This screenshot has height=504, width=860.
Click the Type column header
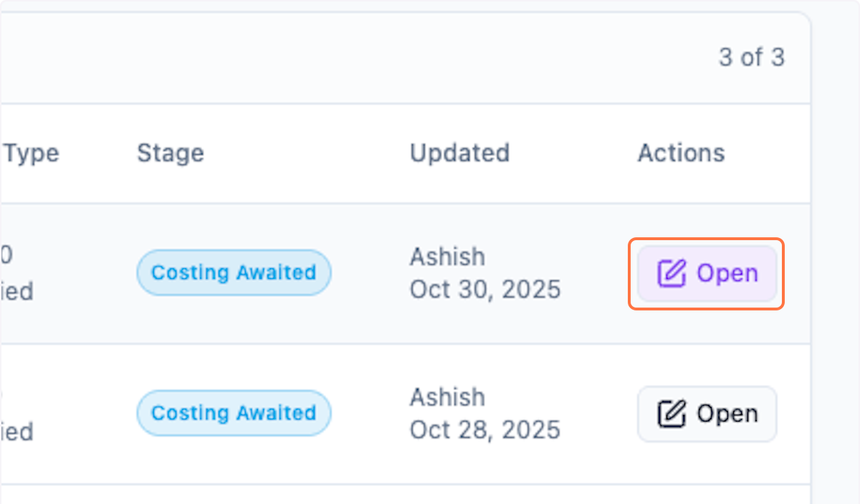click(x=32, y=153)
